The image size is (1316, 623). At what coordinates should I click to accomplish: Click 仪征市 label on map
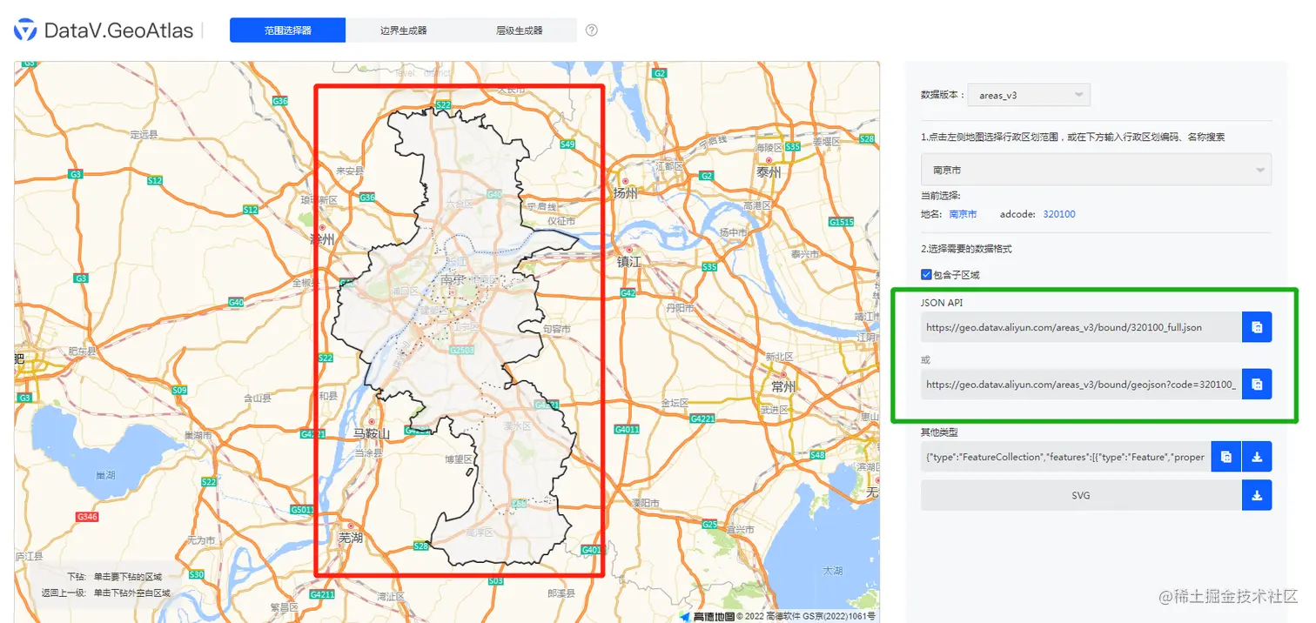click(x=561, y=222)
